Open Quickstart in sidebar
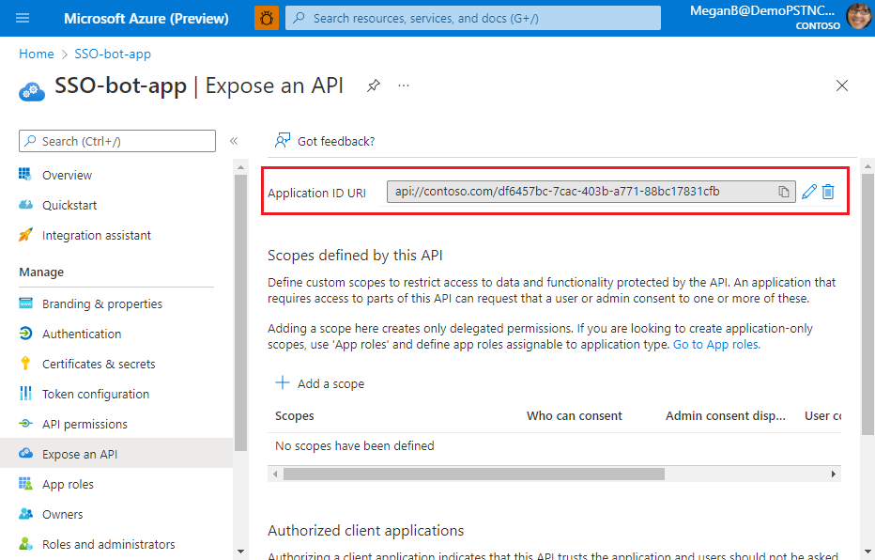The width and height of the screenshot is (875, 560). 69,206
